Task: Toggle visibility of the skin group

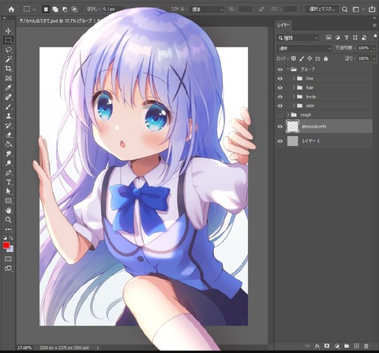Action: point(280,106)
